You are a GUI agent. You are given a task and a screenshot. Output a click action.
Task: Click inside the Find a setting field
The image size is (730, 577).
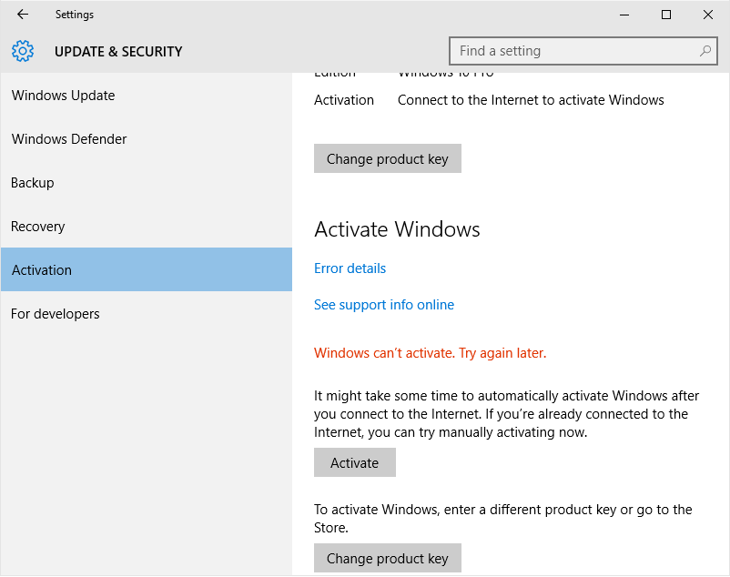click(573, 51)
